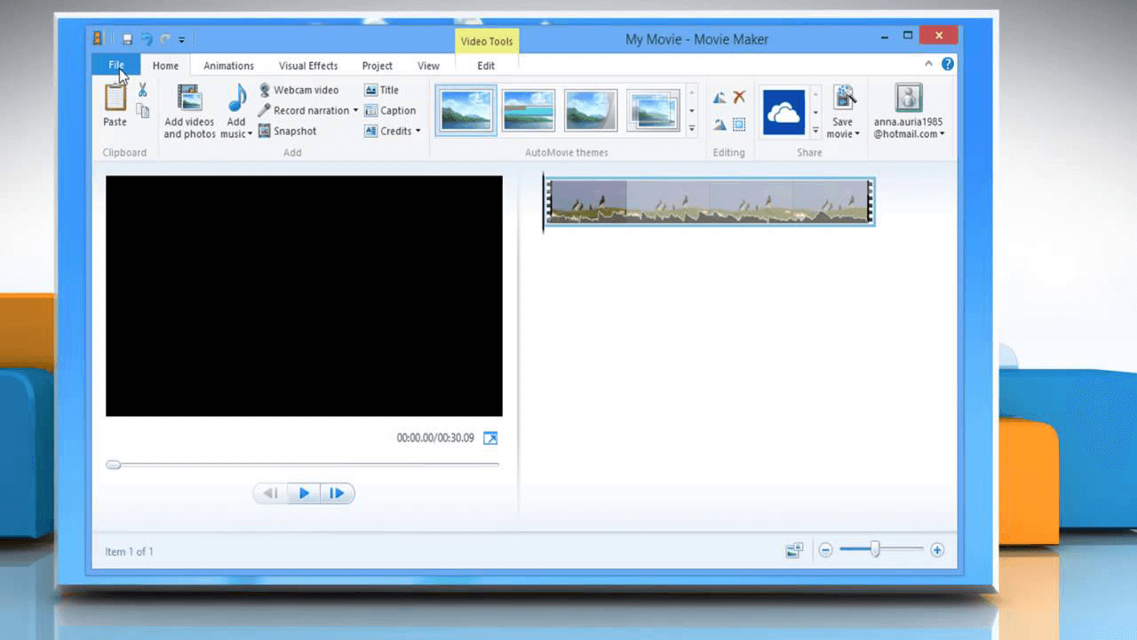Click the Help question mark icon

click(948, 64)
